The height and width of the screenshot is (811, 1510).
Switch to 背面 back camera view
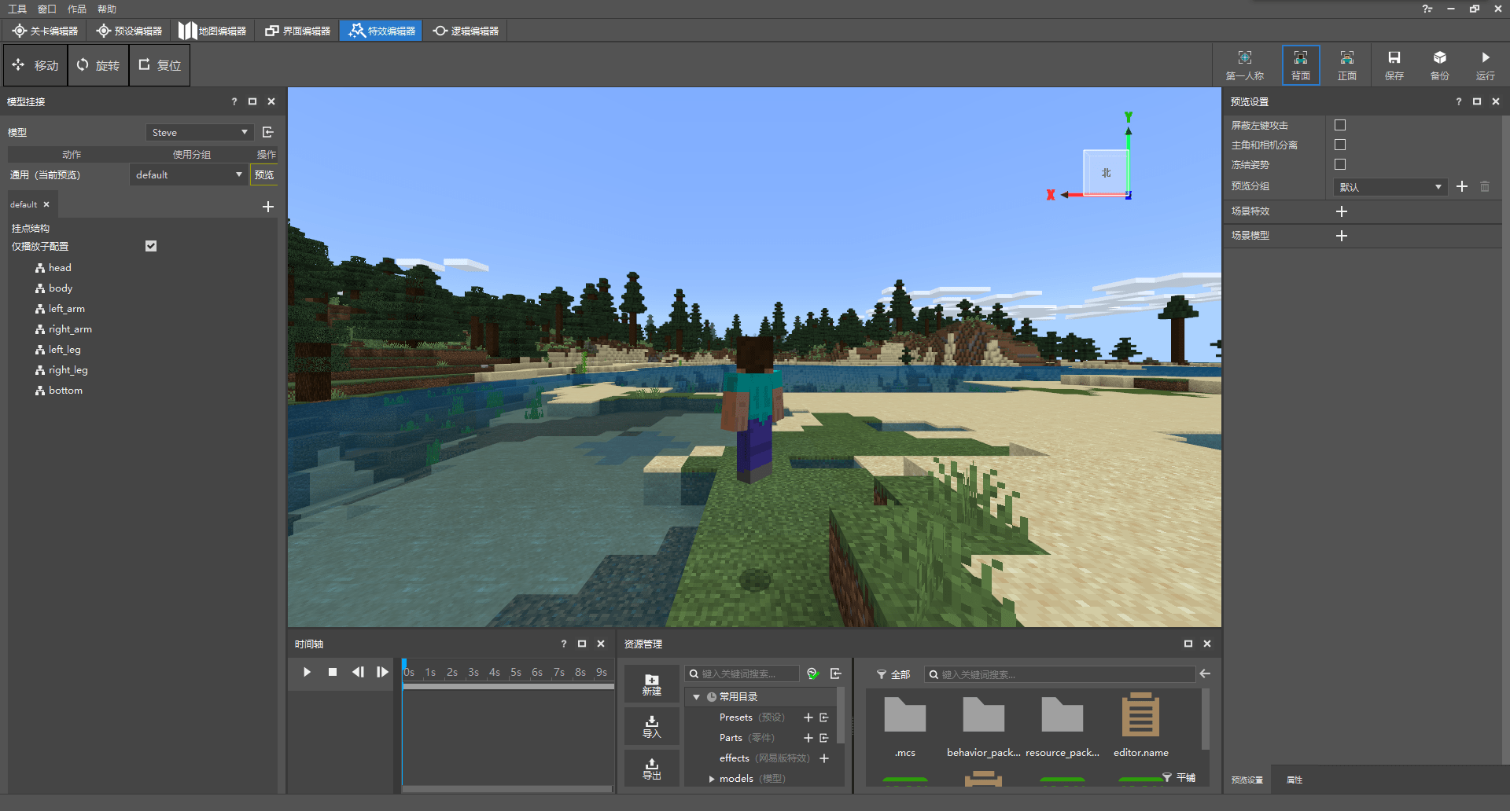tap(1301, 65)
